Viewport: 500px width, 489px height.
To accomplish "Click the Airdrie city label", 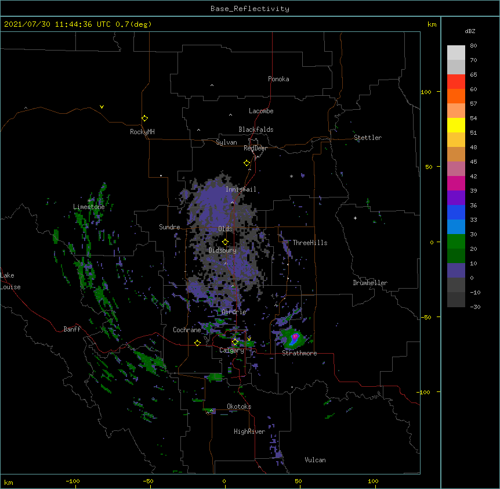I will pyautogui.click(x=234, y=312).
